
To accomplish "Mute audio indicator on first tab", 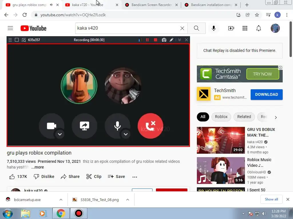I will [x=52, y=5].
